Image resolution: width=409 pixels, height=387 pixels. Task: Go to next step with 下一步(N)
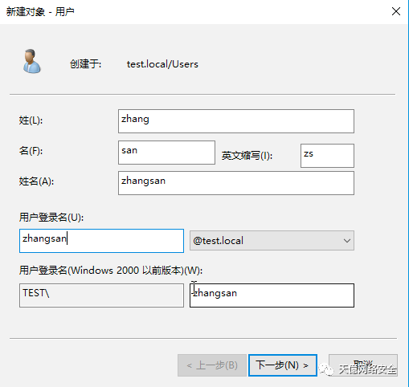tap(283, 365)
